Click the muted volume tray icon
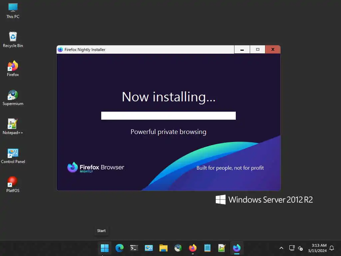341x256 pixels. (300, 248)
